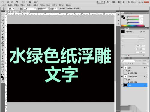Add pixel mask in Masks panel
This screenshot has height=112, width=150.
(x=141, y=32)
